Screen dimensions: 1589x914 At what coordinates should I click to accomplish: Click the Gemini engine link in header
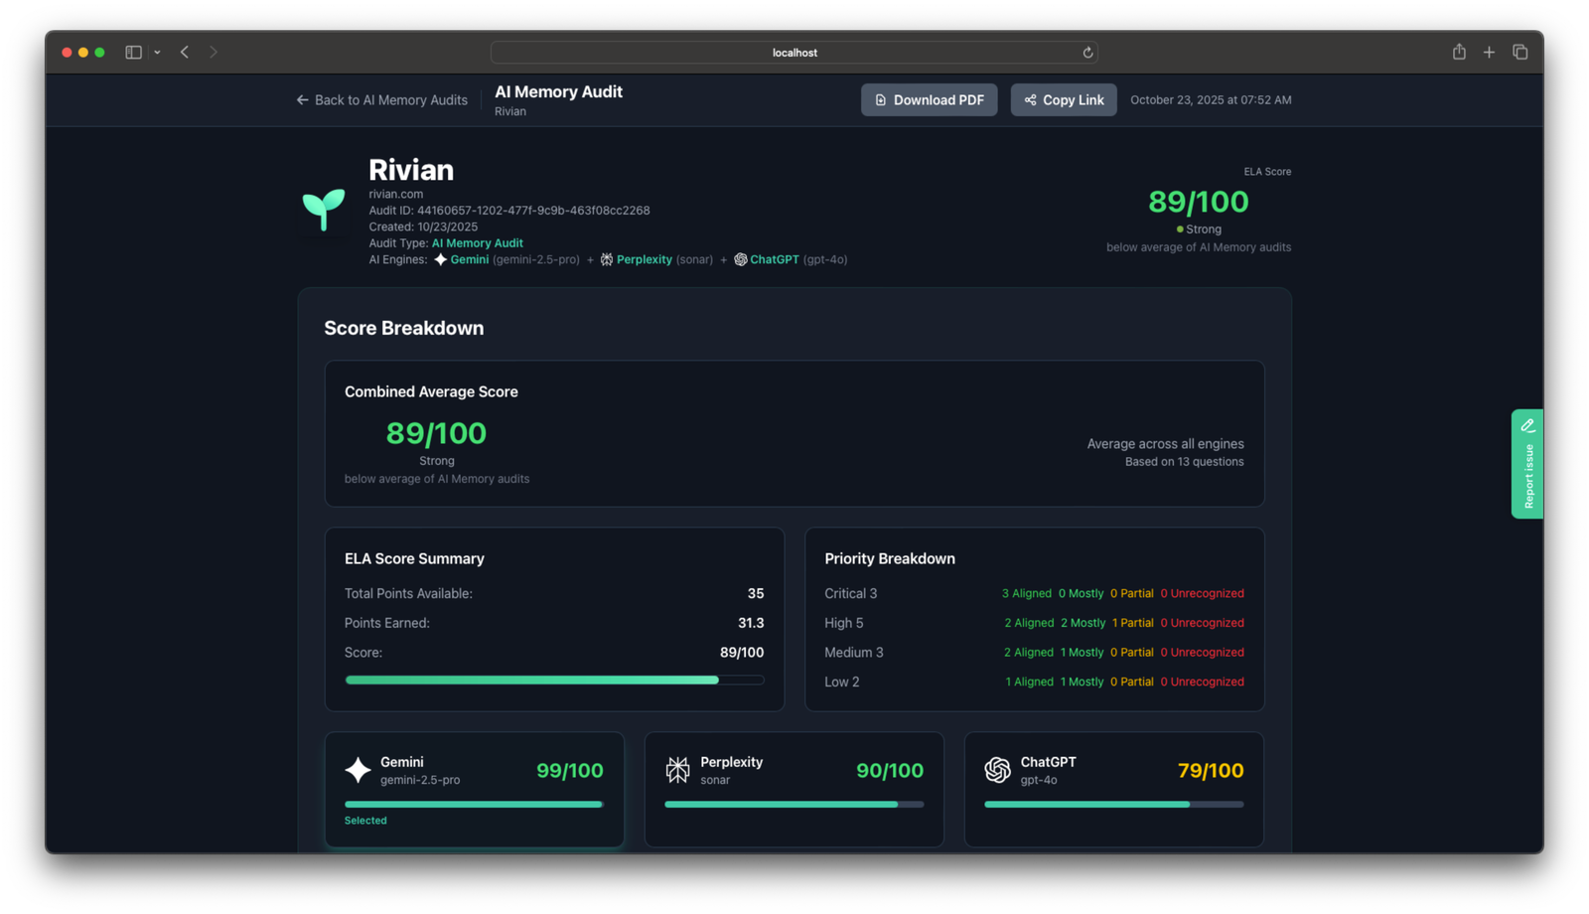469,259
